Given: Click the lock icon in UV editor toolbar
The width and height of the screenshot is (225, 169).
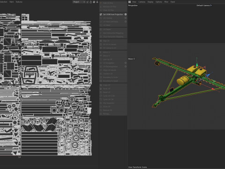Looking at the screenshot, I should [x=90, y=2].
